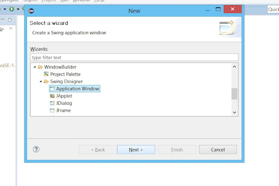The image size is (279, 186).
Task: Select the Project Palette entry
Action: 65,74
